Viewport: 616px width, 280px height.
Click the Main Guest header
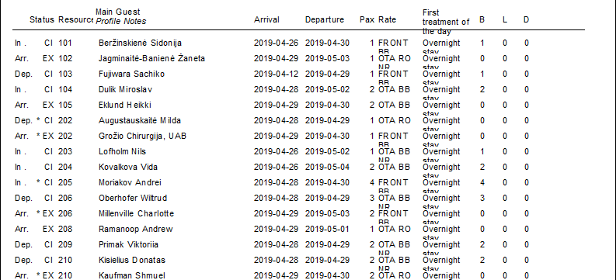point(118,12)
